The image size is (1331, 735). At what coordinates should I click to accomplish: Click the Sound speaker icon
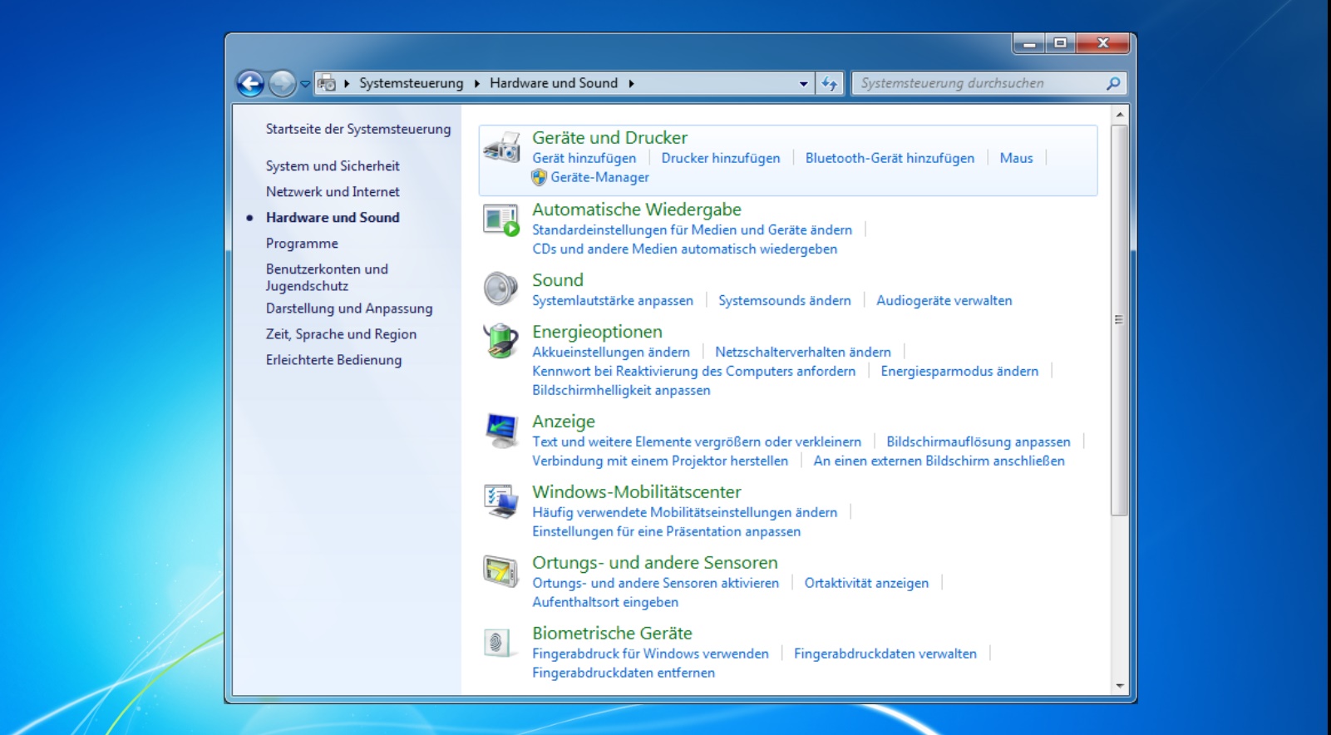(501, 289)
